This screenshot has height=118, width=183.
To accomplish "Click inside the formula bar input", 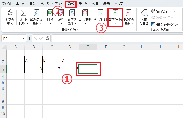I will click(117, 38).
